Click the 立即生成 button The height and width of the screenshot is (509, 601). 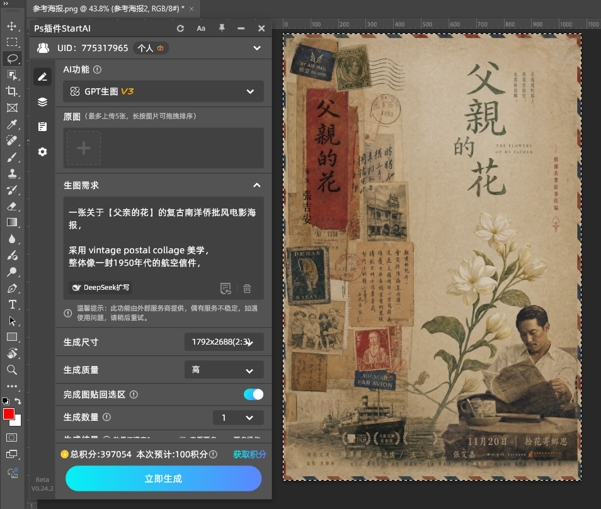click(x=163, y=478)
